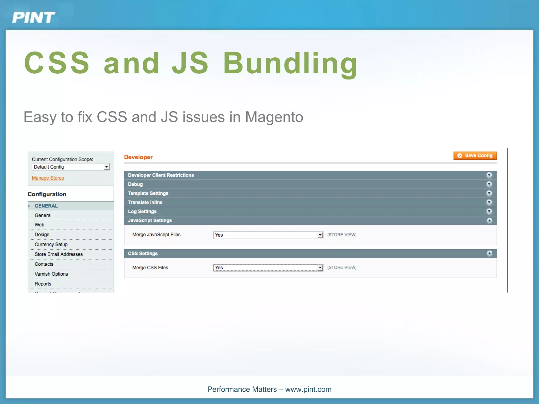Screen dimensions: 539x404
Task: Click the PINT logo
Action: [x=34, y=18]
